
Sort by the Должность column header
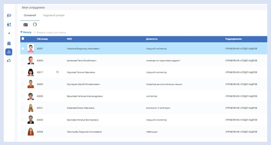pos(152,39)
